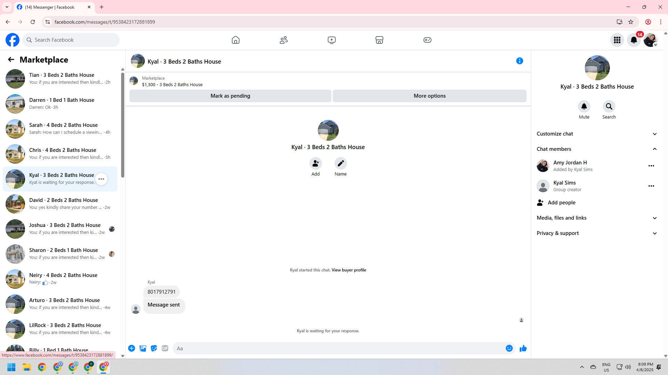Open Neiry 4 Beds 2 Baths House conversation
668x375 pixels.
(x=60, y=279)
